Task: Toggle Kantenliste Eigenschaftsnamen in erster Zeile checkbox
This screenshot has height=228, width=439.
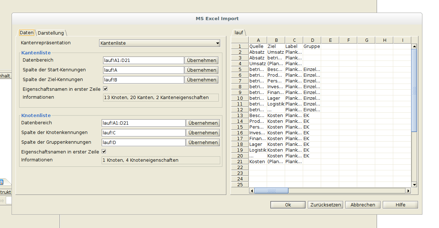Action: (105, 89)
